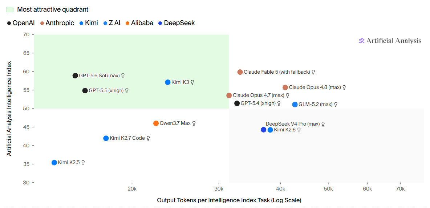Toggle the OpenAI legend entry

[x=21, y=23]
